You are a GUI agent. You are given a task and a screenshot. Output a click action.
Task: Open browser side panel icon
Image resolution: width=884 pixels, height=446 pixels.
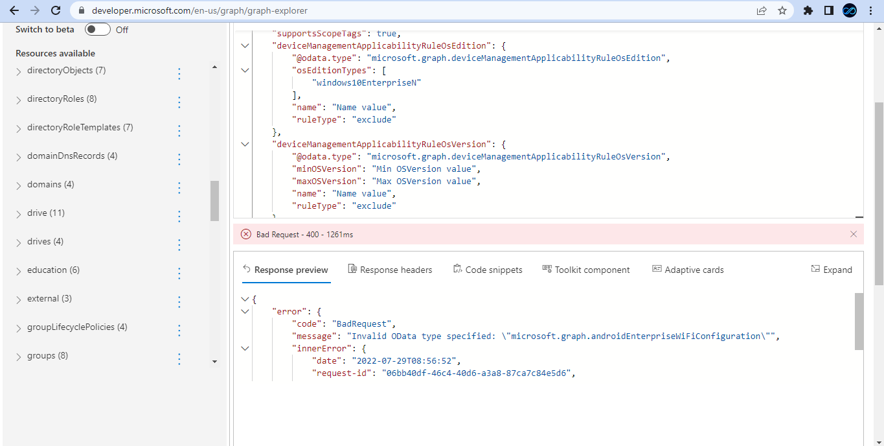coord(828,10)
